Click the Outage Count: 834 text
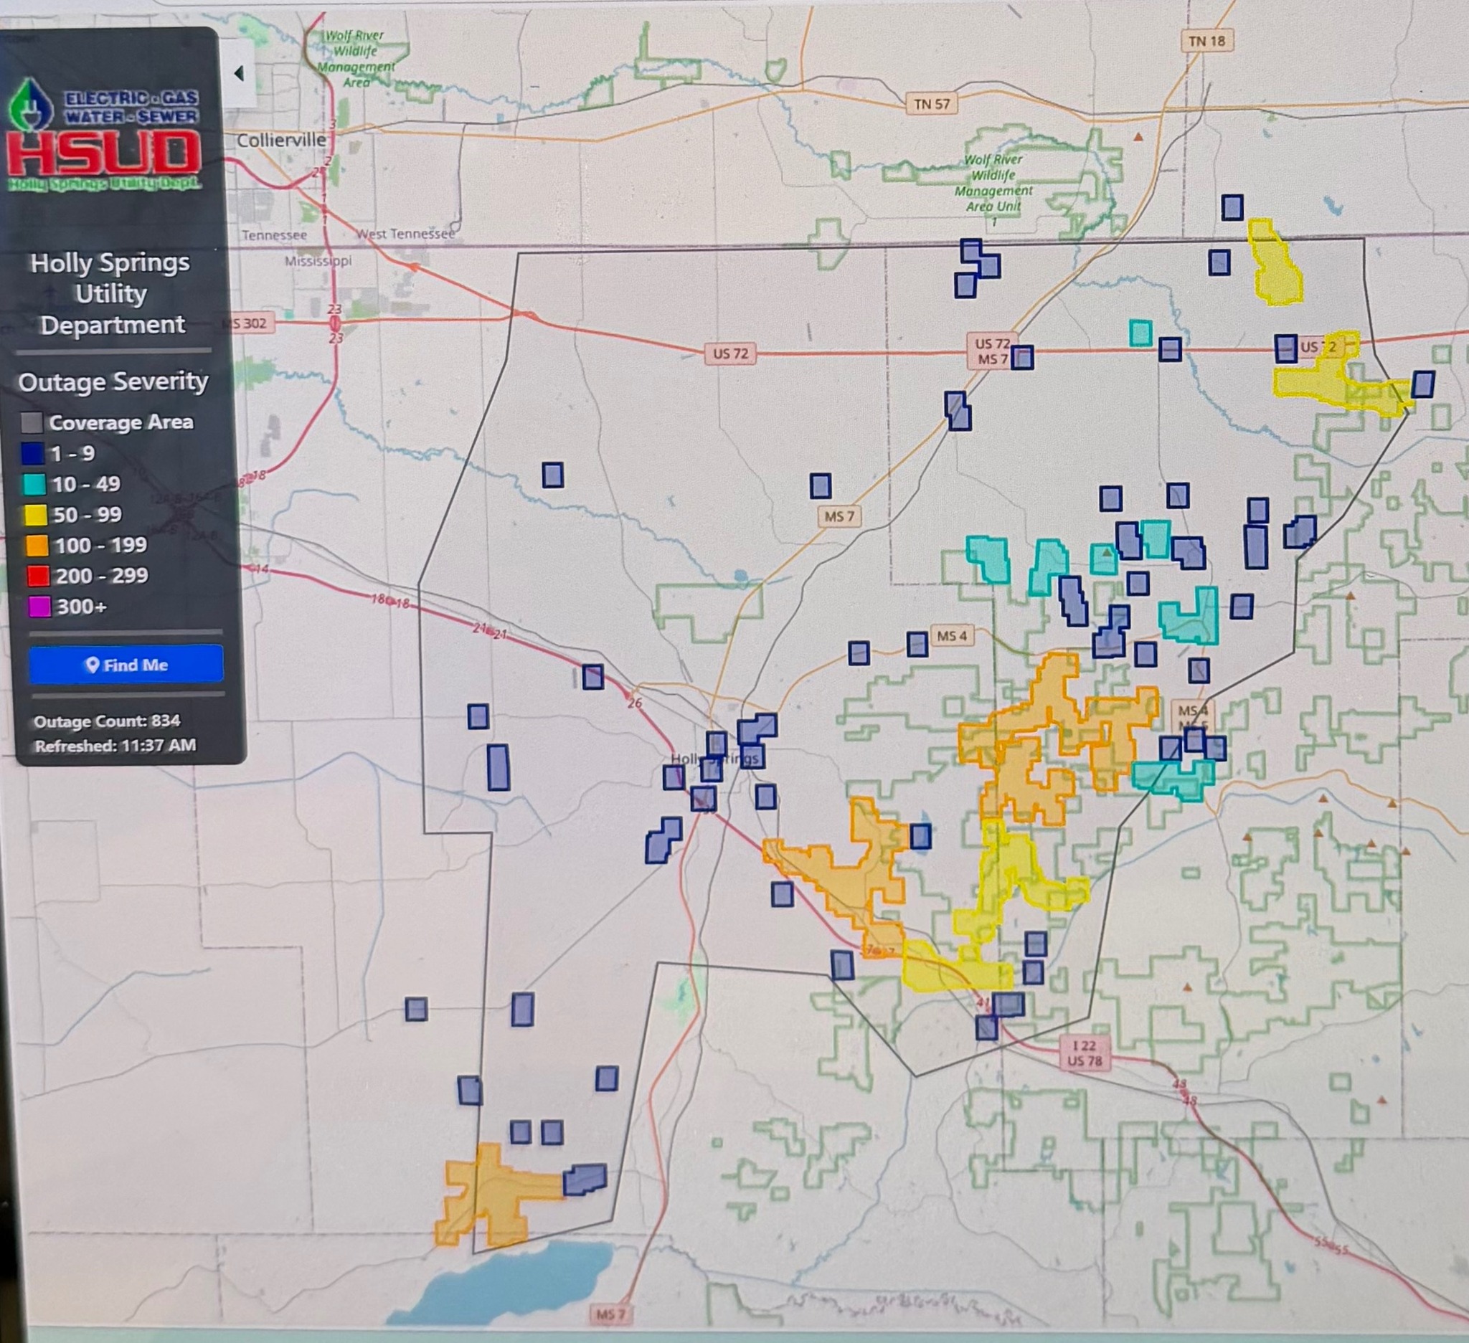The width and height of the screenshot is (1469, 1343). [x=107, y=721]
